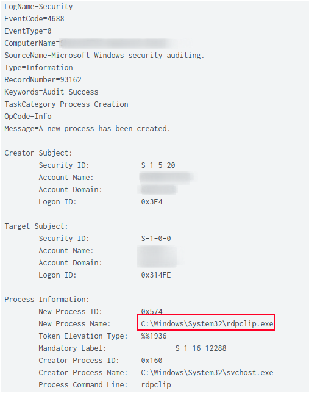Click the S-1-5-20 Security ID value
The height and width of the screenshot is (396, 309).
point(158,165)
